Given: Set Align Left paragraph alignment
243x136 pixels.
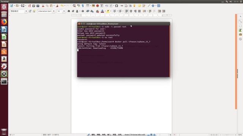Looking at the screenshot, I should tap(127, 11).
